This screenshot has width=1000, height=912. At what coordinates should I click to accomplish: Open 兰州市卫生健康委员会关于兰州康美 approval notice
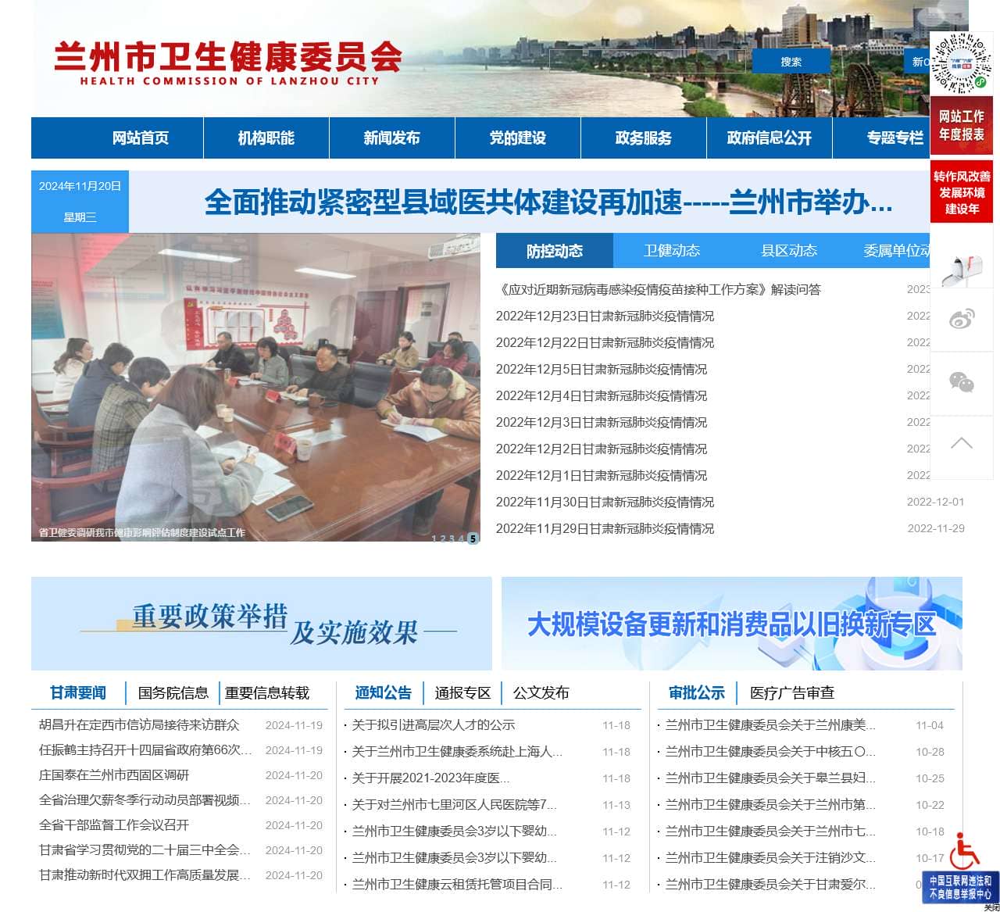pyautogui.click(x=770, y=724)
